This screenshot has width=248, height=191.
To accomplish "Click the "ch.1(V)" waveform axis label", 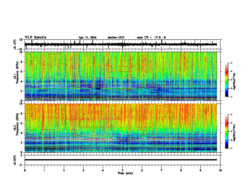I will click(15, 44).
